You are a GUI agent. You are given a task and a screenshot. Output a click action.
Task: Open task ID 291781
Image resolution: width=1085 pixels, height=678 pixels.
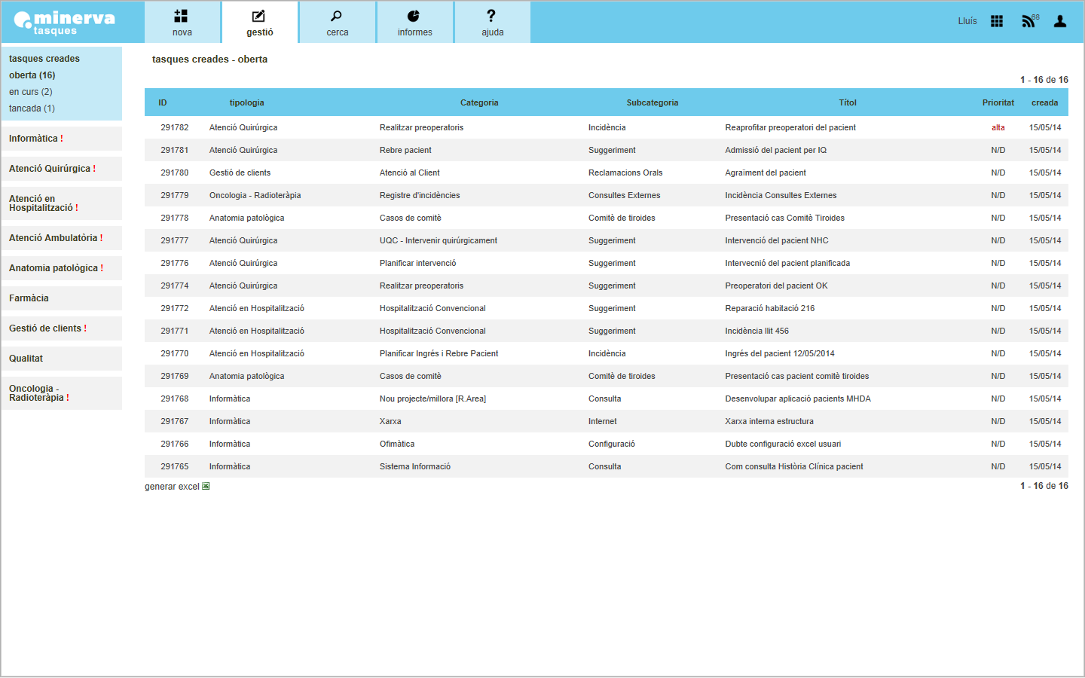tap(175, 150)
